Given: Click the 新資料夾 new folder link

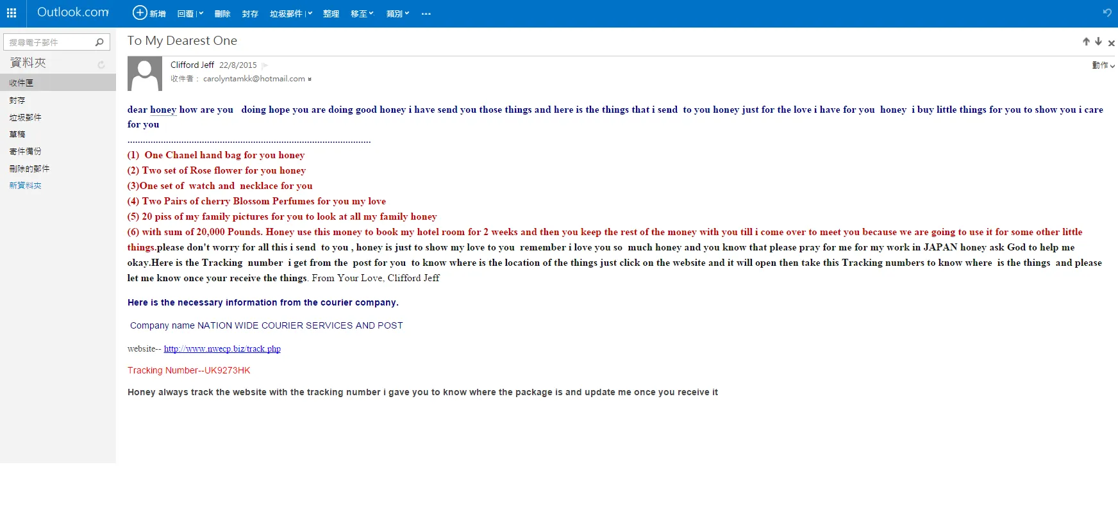Looking at the screenshot, I should (x=26, y=185).
